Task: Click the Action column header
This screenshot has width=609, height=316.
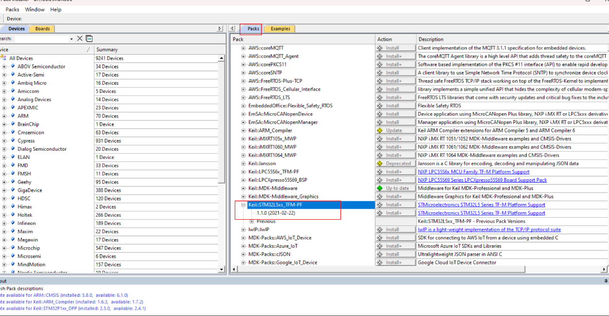Action: tap(395, 39)
